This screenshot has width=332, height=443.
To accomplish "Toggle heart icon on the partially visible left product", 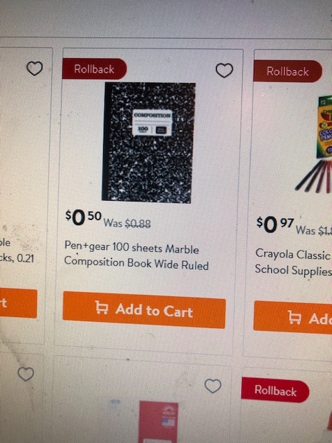I will 35,69.
